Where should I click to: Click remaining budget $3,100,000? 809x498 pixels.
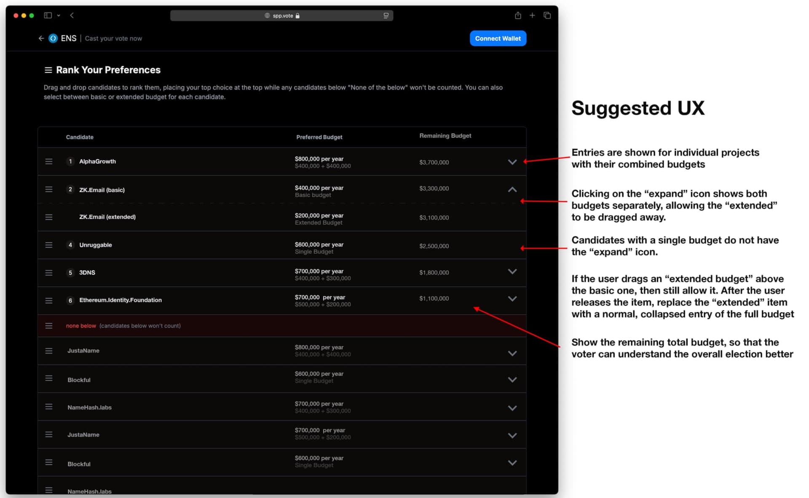[x=434, y=218]
